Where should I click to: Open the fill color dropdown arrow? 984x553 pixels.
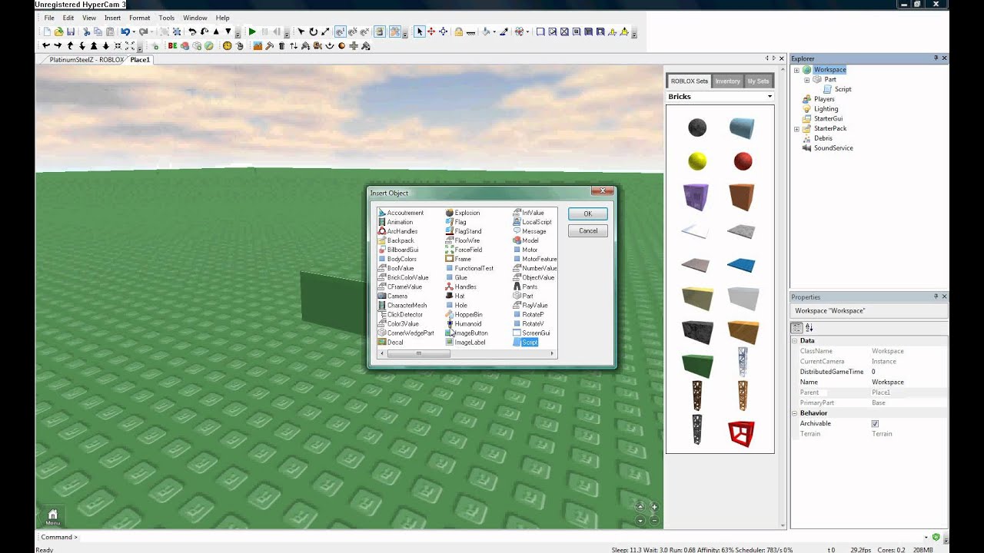point(494,31)
